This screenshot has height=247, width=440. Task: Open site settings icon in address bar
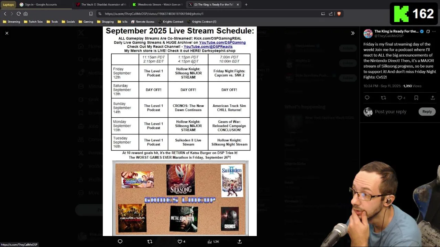point(100,14)
